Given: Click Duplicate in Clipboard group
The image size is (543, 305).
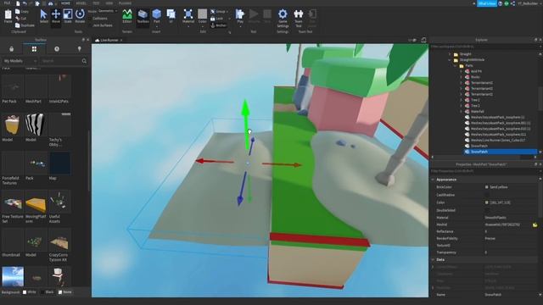Looking at the screenshot, I should tap(25, 25).
